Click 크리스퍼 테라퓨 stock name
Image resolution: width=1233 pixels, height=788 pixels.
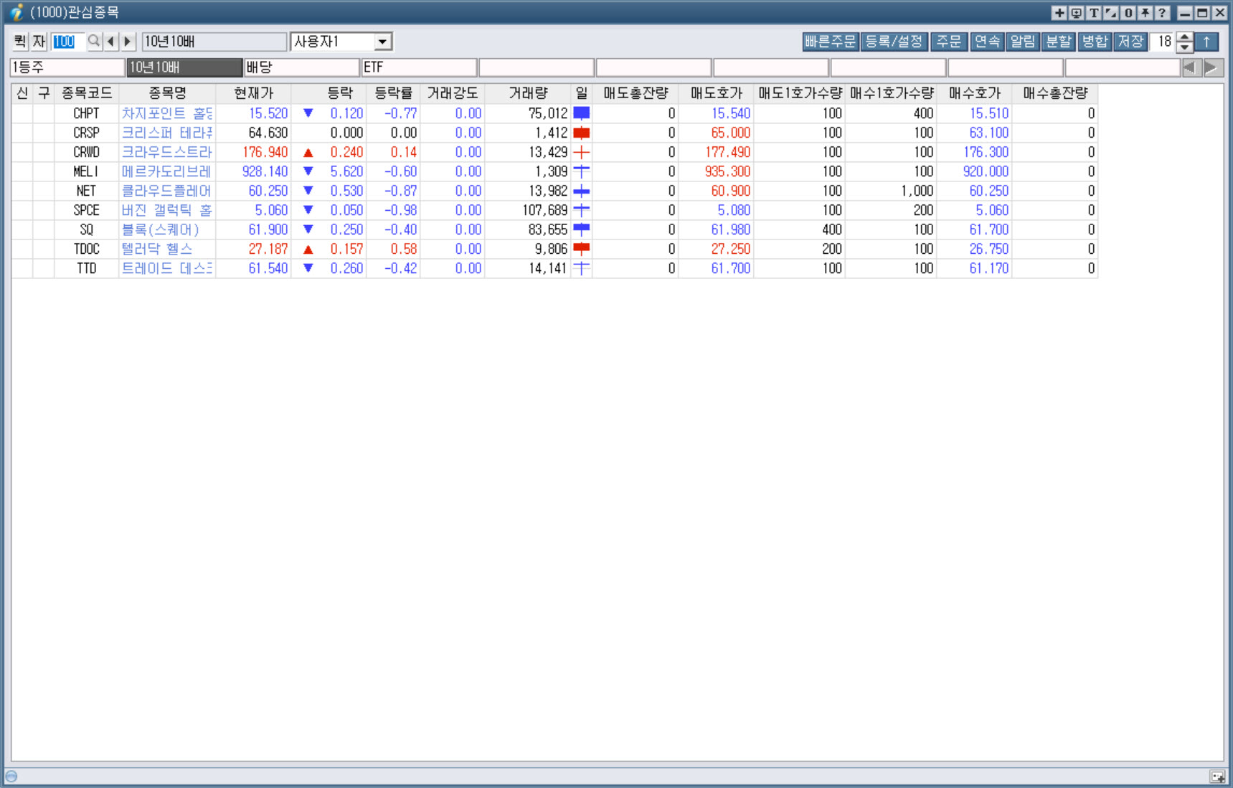(167, 133)
